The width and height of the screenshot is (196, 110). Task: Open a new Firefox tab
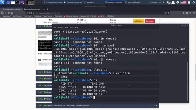click(x=47, y=9)
